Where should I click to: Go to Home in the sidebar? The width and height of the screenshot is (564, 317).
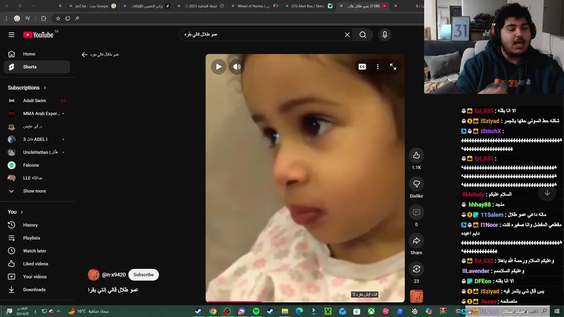(37, 54)
